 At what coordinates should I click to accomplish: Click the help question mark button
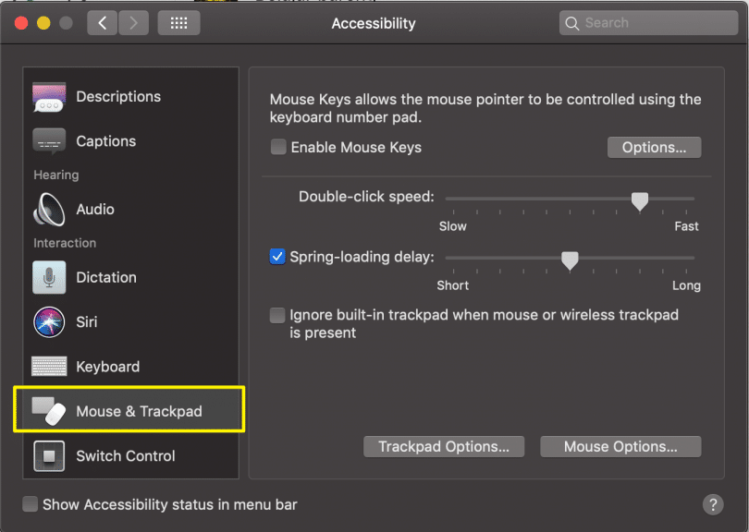713,504
